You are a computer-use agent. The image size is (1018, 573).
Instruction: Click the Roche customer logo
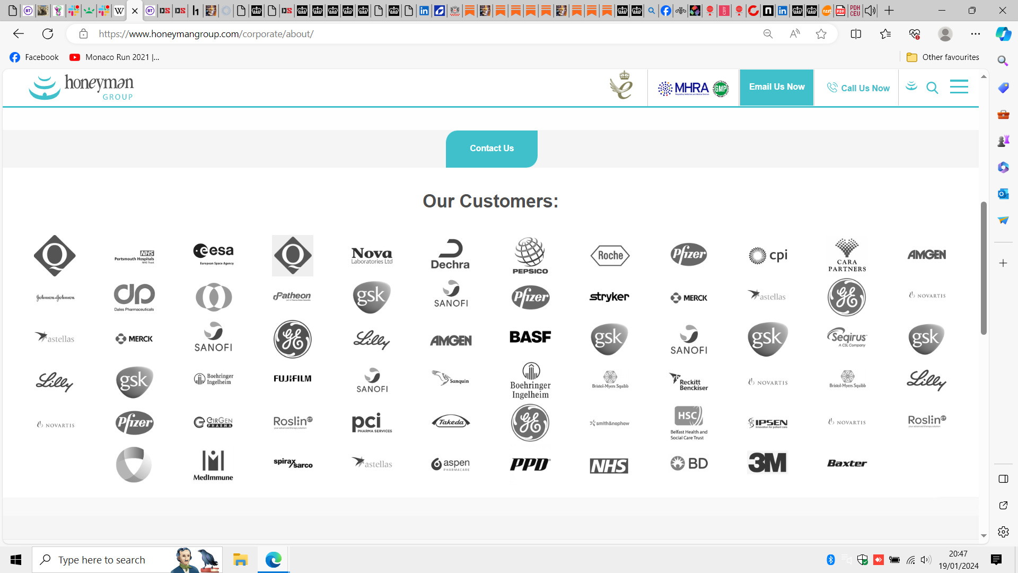tap(610, 255)
